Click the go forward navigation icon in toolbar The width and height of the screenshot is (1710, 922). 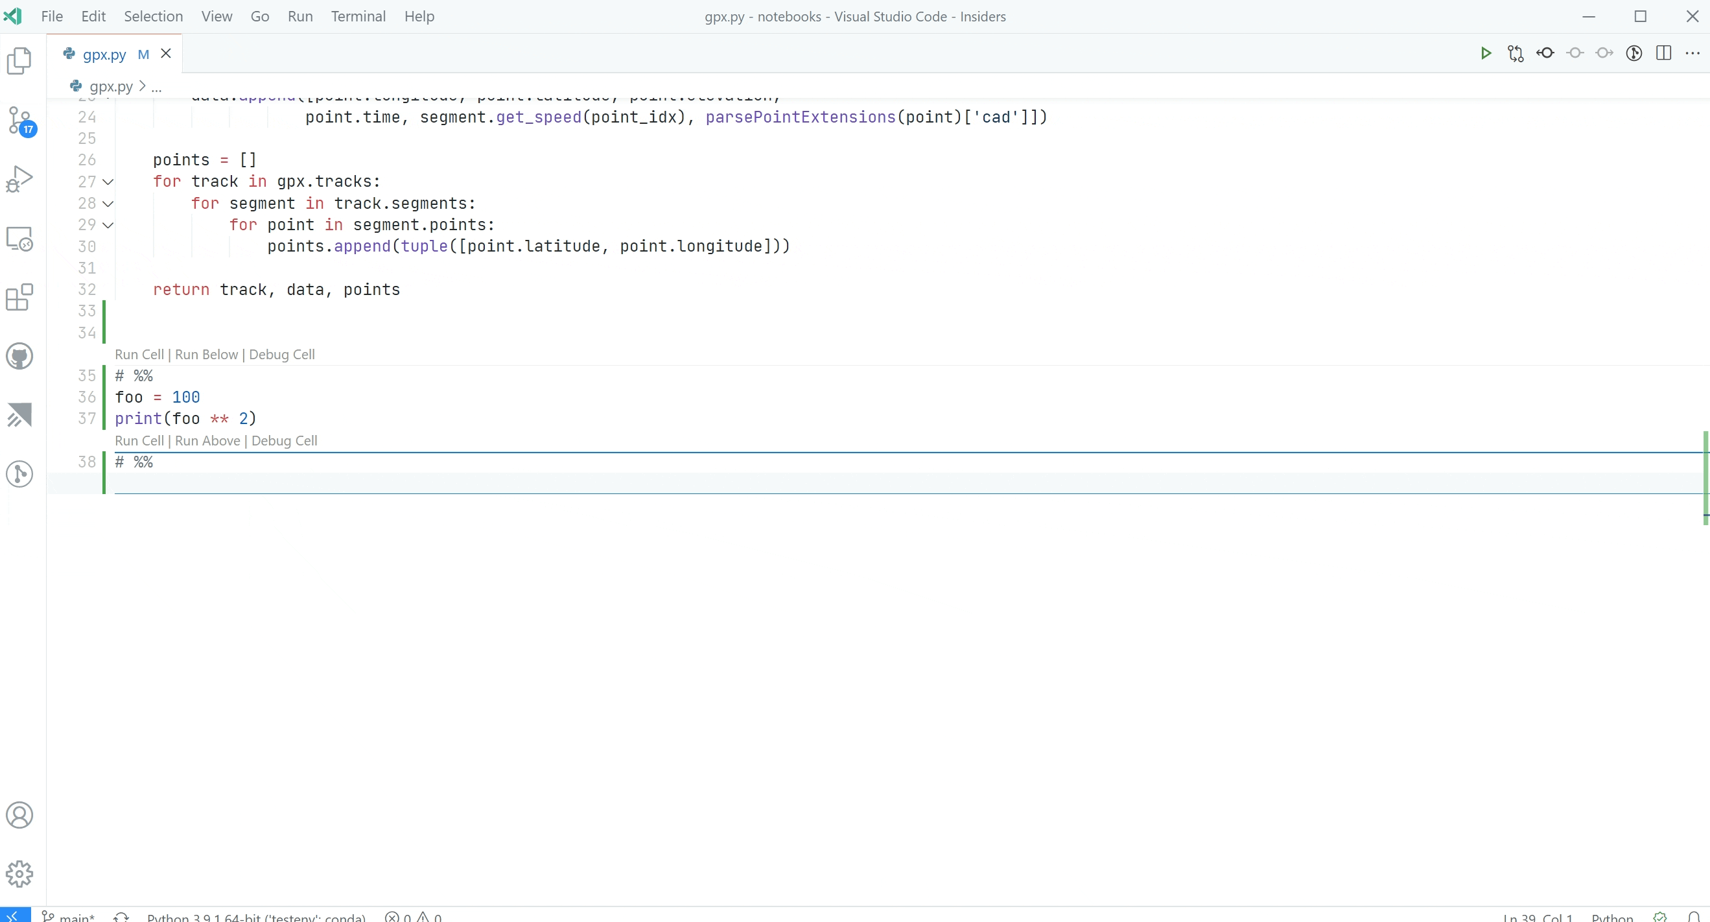pos(1606,53)
